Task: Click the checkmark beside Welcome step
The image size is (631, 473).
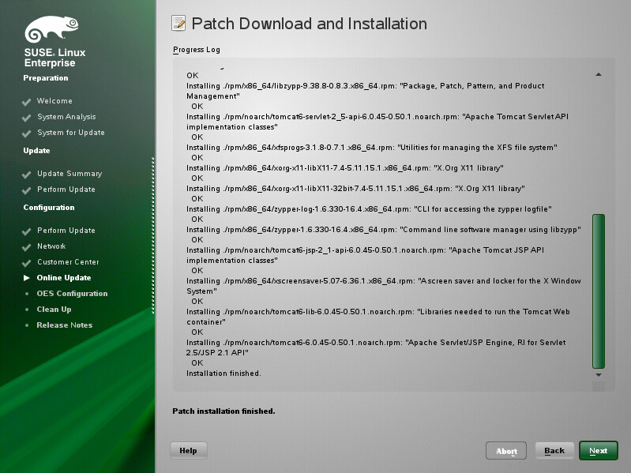Action: pos(27,102)
